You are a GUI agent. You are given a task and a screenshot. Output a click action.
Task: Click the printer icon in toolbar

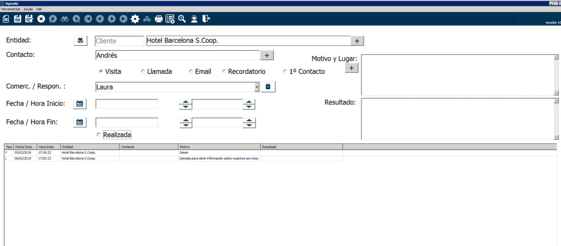pos(159,19)
